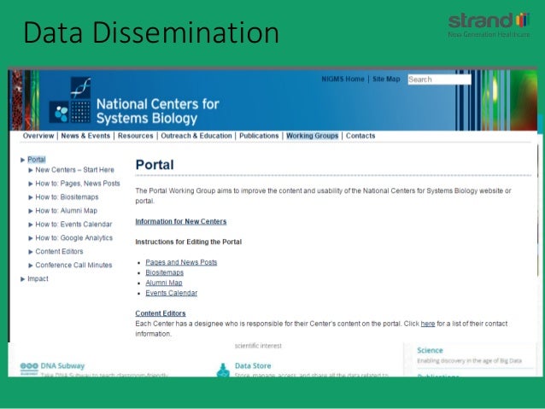Expand the Content Editors sidebar arrow
Viewport: 545px width, 409px height.
click(31, 252)
